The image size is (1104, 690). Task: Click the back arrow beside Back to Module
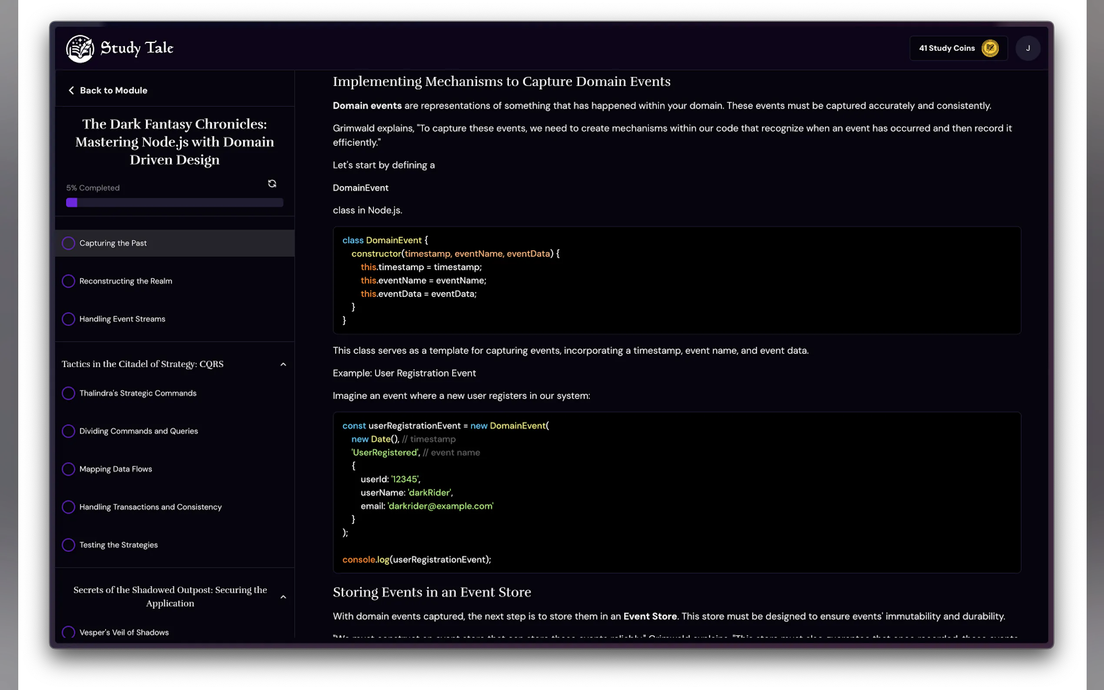[x=71, y=90]
